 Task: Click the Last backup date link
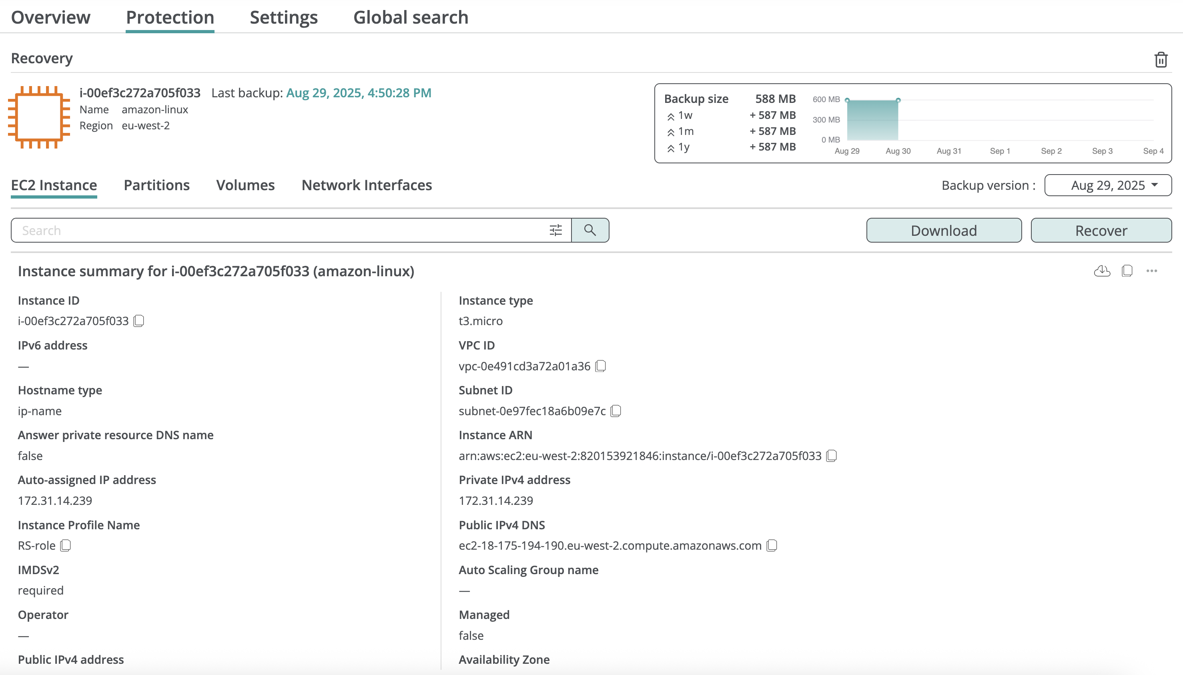pyautogui.click(x=358, y=93)
